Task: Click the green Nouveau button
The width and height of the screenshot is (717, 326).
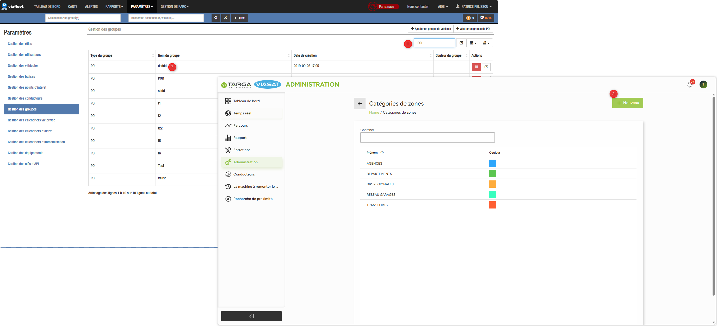Action: (x=627, y=103)
